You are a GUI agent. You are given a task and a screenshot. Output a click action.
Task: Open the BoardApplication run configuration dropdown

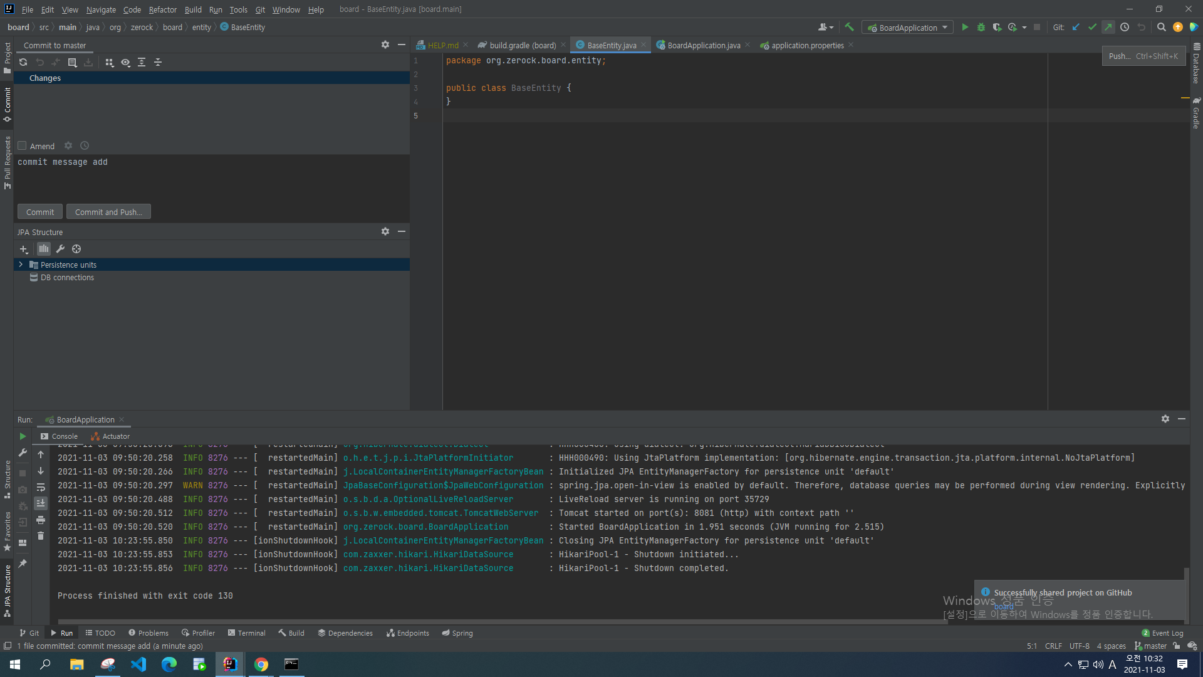908,28
